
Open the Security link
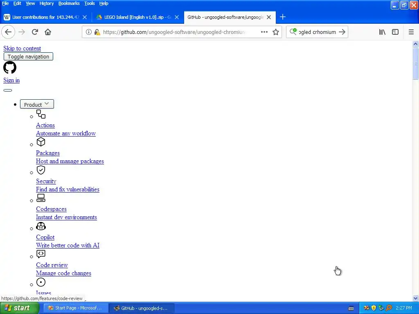coord(46,181)
